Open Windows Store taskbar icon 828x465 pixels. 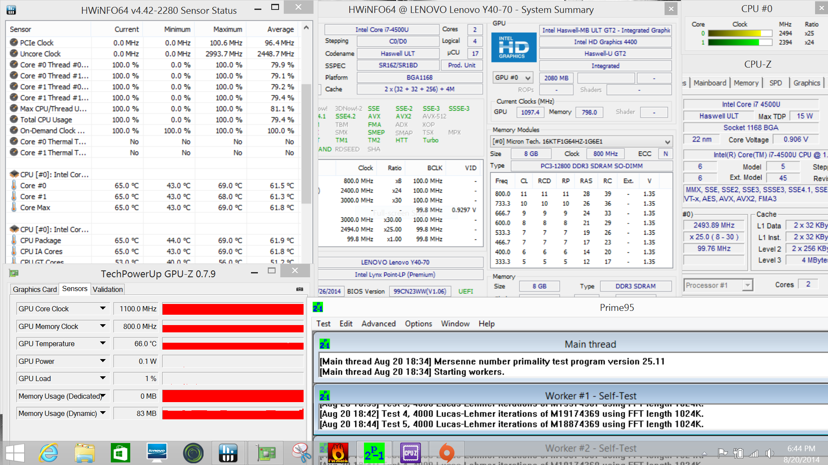120,453
